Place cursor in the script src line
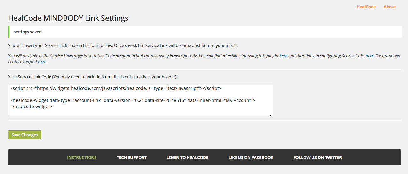Image resolution: width=408 pixels, height=174 pixels. click(x=116, y=88)
